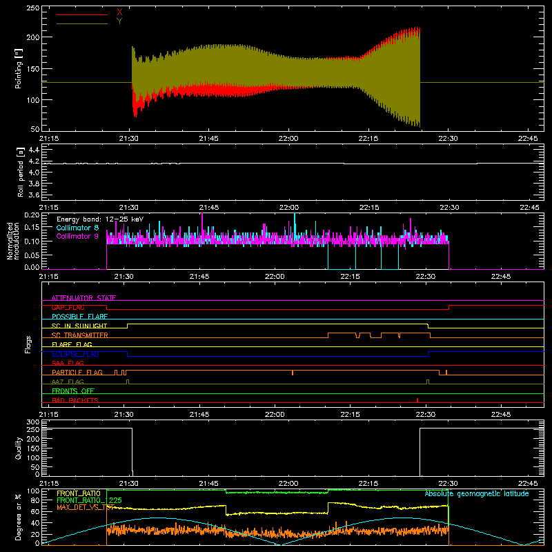Viewport: 552px width, 552px height.
Task: Click '3.6' tick on Roll period axis
Action: click(x=34, y=195)
